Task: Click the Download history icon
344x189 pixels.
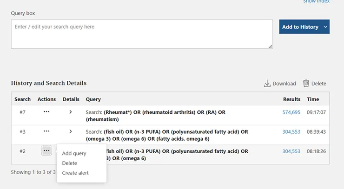Action: coord(267,84)
